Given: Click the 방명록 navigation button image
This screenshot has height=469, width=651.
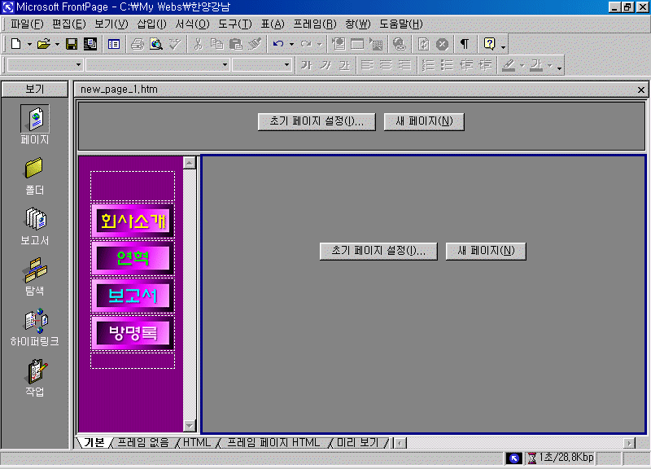Looking at the screenshot, I should click(133, 333).
